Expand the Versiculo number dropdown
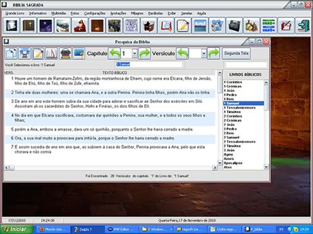 tap(204, 53)
